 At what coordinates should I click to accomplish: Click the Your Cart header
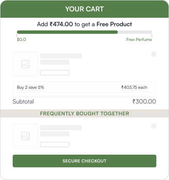(x=84, y=9)
